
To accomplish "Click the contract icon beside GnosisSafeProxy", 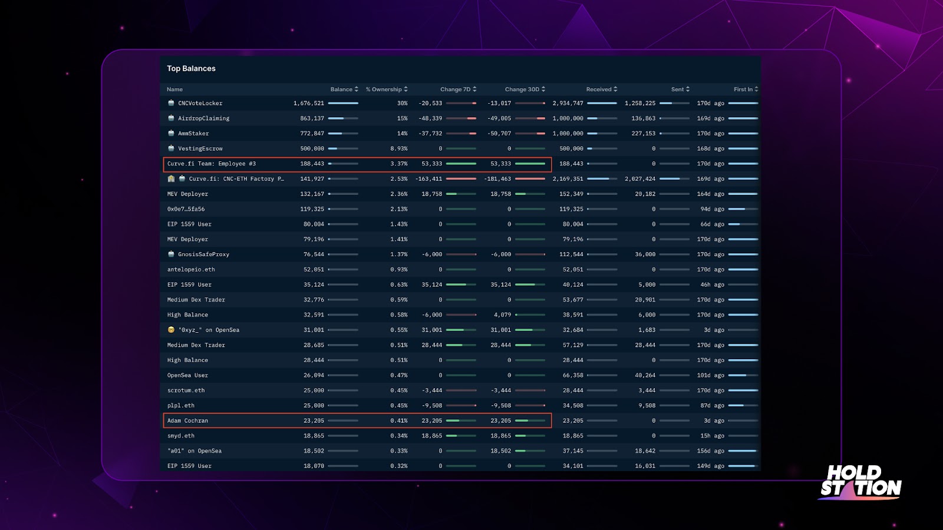I will click(171, 254).
